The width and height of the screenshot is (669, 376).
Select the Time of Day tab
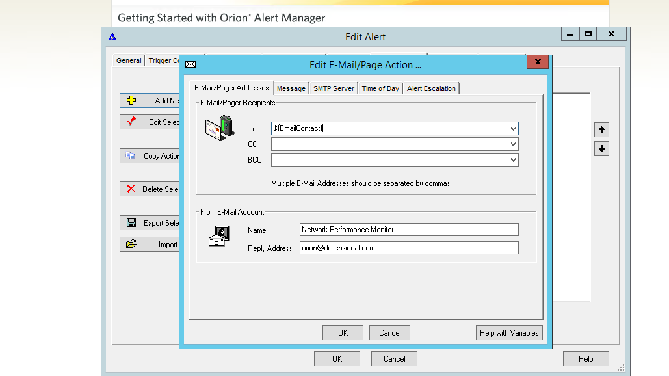coord(380,88)
